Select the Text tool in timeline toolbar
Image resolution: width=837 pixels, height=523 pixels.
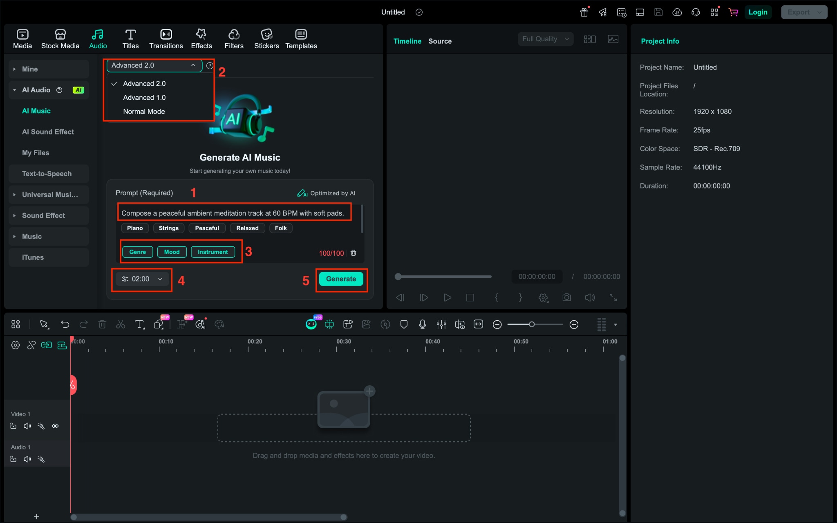click(139, 324)
